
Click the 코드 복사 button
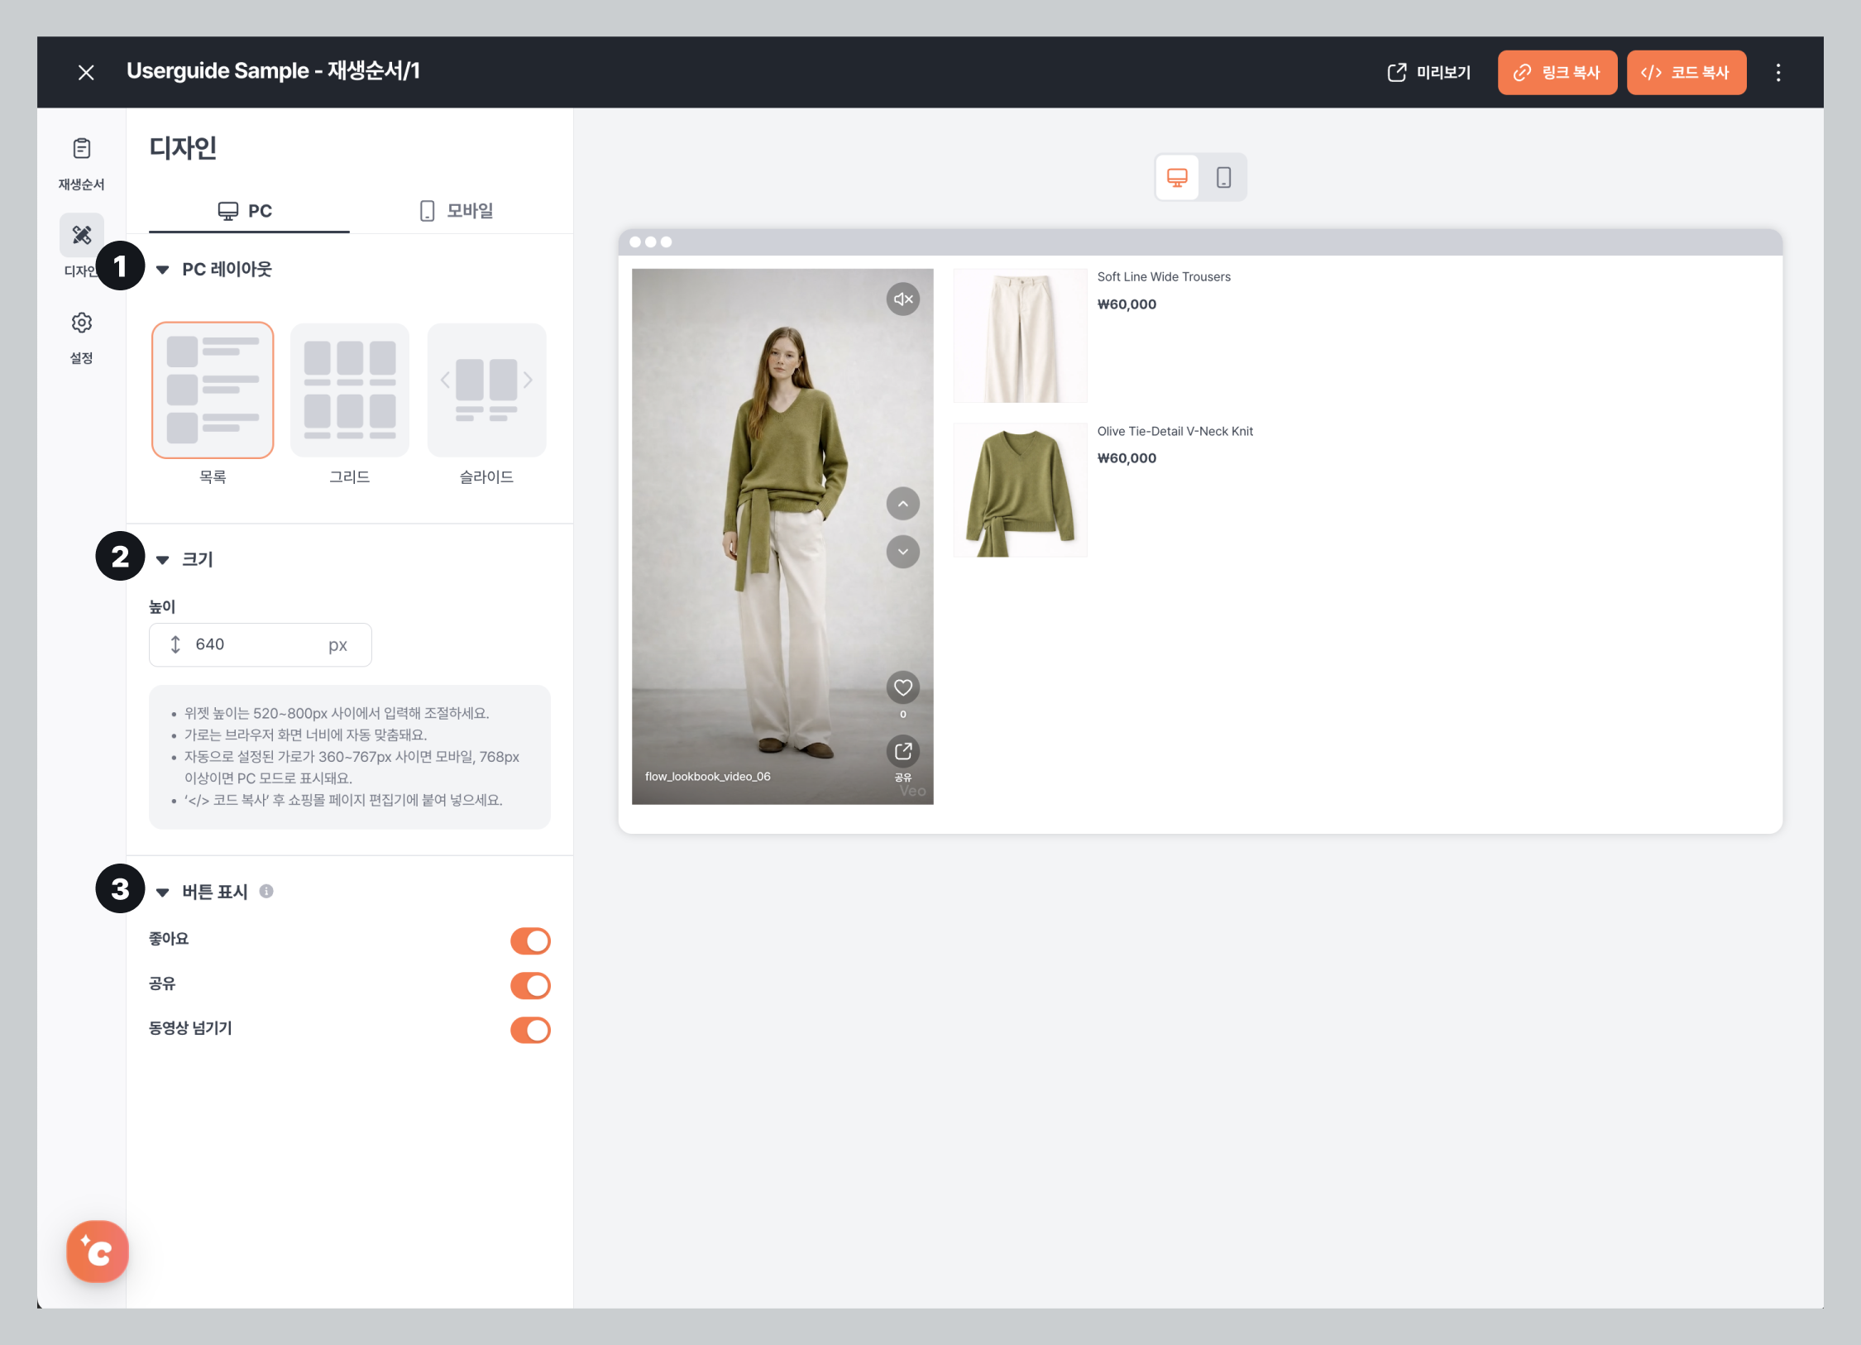tap(1686, 73)
